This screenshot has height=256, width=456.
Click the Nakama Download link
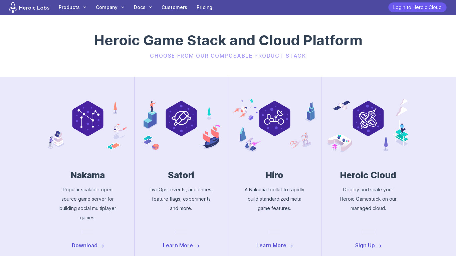coord(88,246)
